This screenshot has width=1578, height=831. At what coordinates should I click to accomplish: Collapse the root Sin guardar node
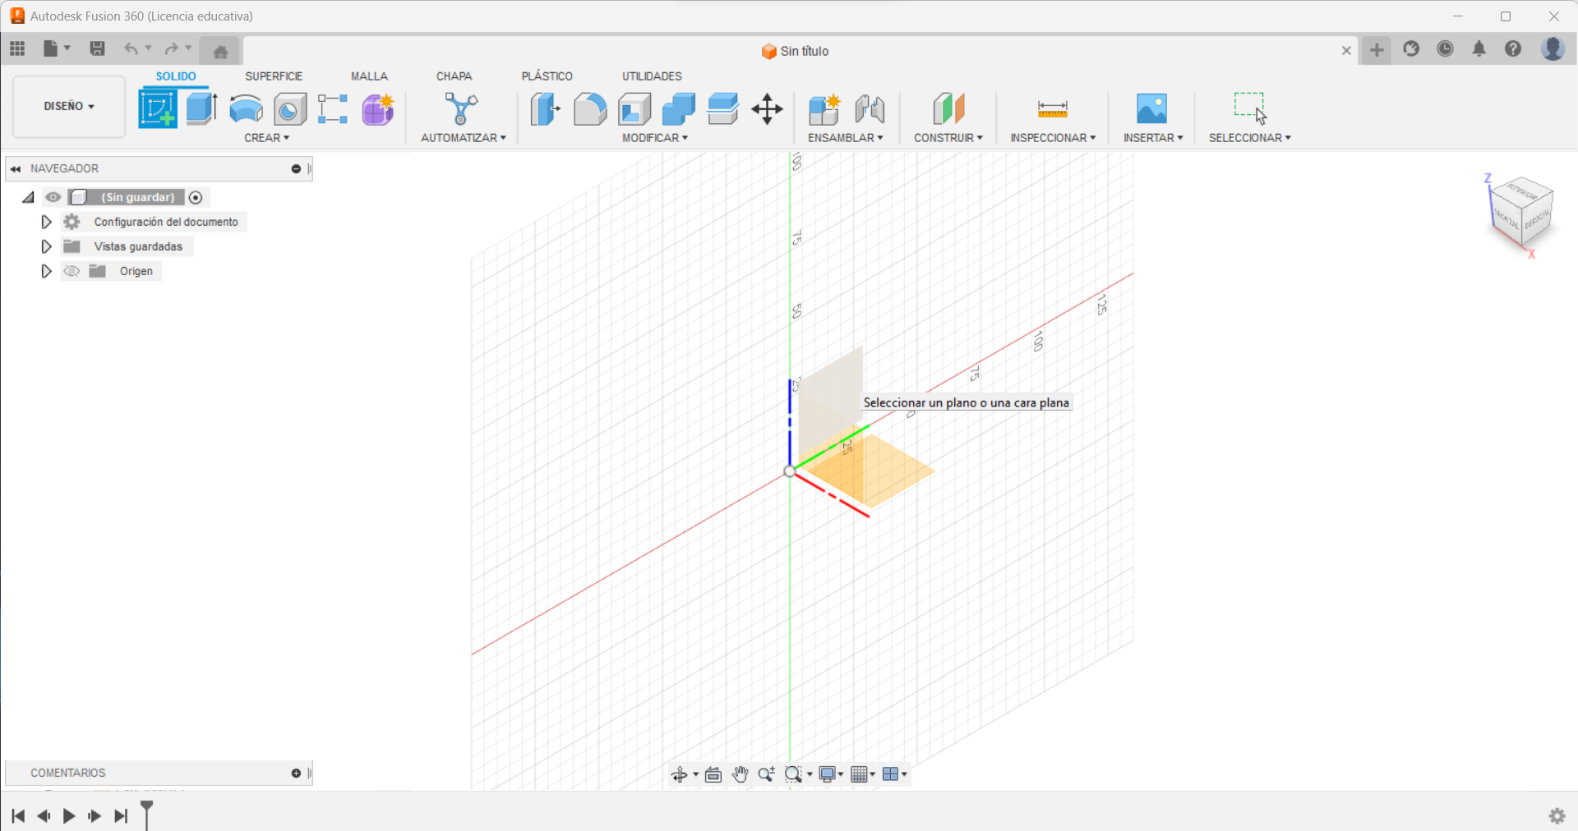click(28, 197)
